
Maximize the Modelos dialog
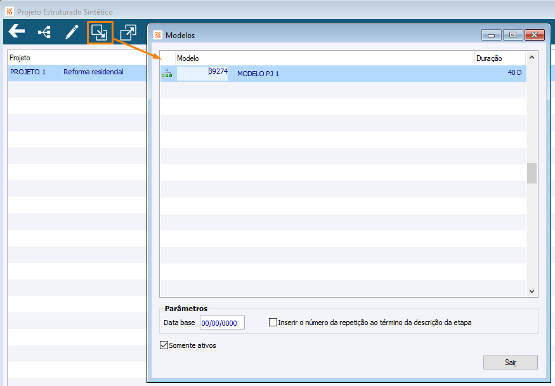point(513,35)
